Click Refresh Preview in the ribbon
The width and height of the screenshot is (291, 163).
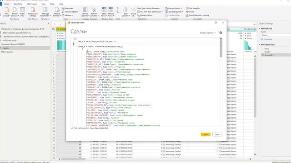57,12
